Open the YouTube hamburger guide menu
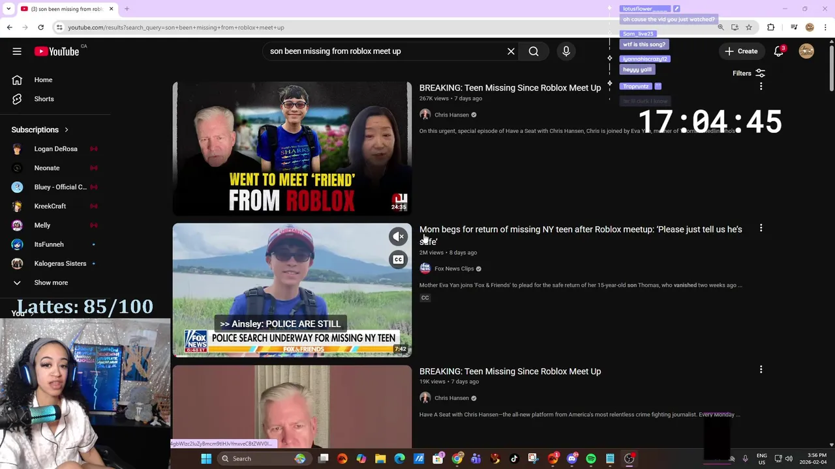Screen dimensions: 835x469 pyautogui.click(x=17, y=51)
